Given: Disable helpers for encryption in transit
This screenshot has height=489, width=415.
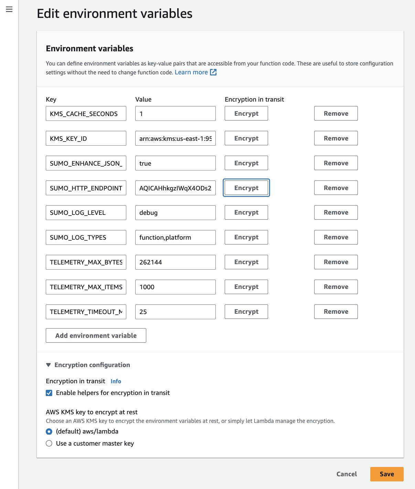Looking at the screenshot, I should click(x=49, y=393).
